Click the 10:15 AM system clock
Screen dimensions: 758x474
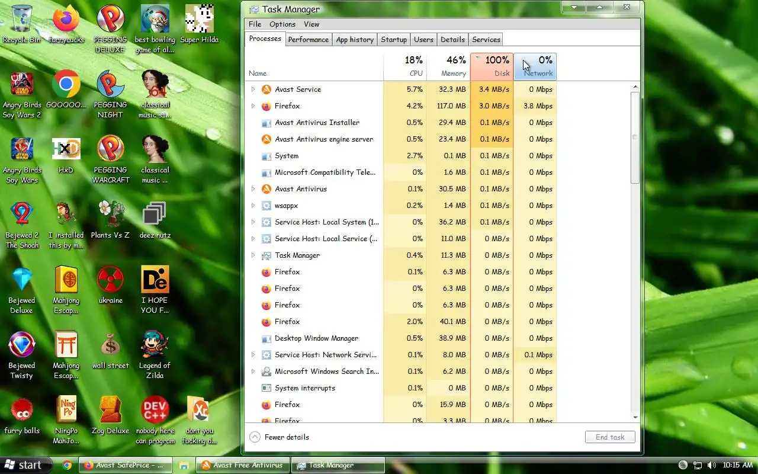click(738, 465)
